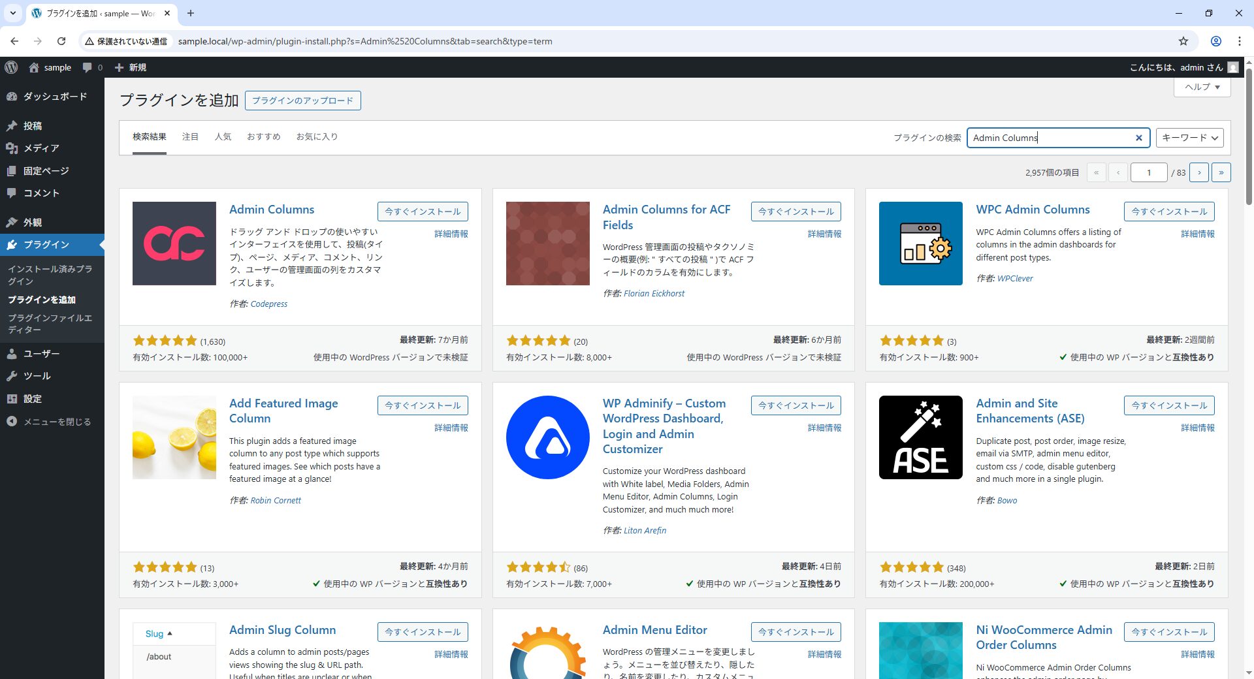Click the メディア icon in sidebar
Image resolution: width=1254 pixels, height=679 pixels.
pyautogui.click(x=12, y=148)
